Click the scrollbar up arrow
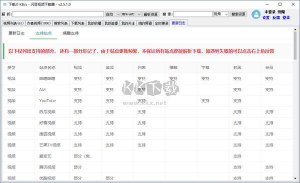Viewport: 300px width, 183px height. point(295,29)
